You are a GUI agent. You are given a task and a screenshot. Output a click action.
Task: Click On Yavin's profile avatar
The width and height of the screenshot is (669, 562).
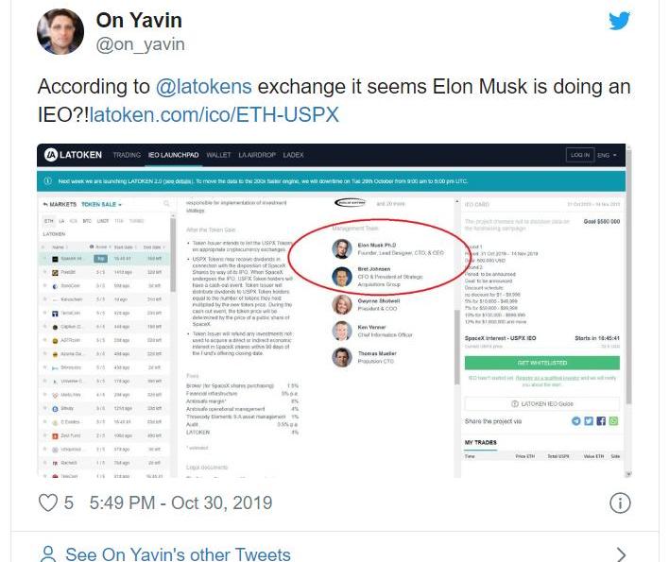[x=60, y=31]
